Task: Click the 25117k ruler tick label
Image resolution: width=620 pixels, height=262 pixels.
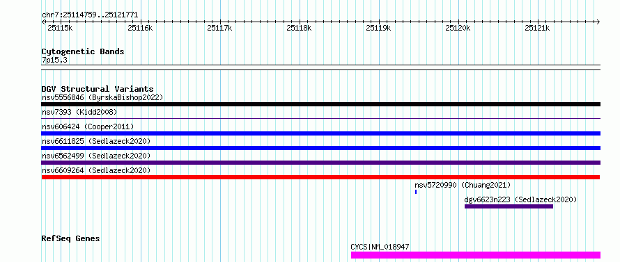Action: click(x=219, y=28)
